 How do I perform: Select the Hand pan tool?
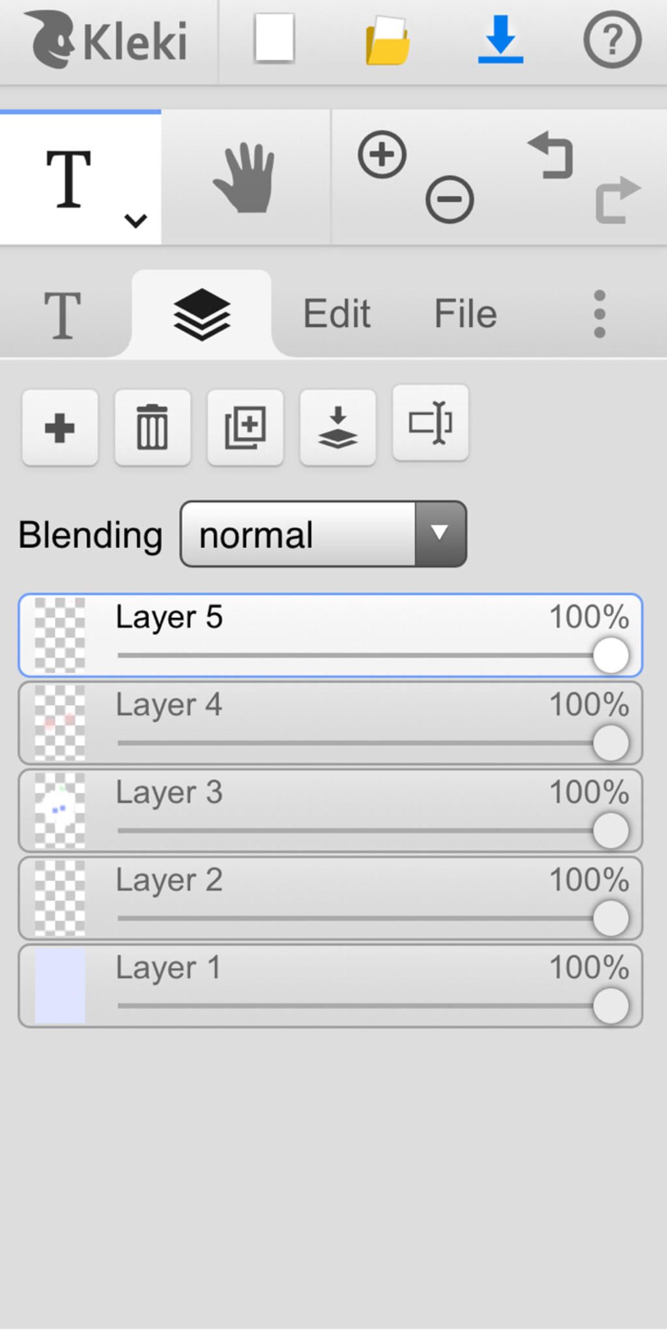246,178
